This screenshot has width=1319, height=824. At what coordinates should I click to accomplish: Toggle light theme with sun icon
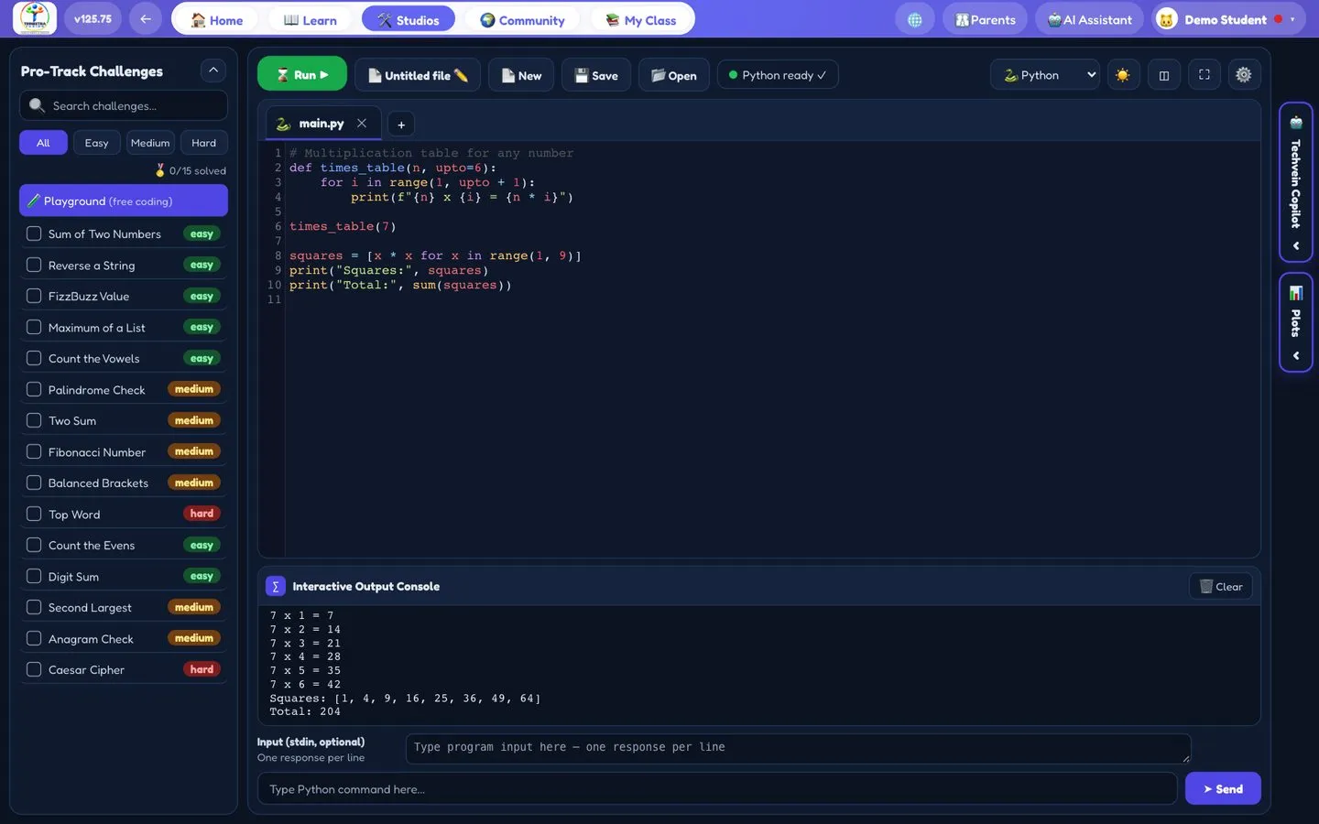click(1123, 75)
